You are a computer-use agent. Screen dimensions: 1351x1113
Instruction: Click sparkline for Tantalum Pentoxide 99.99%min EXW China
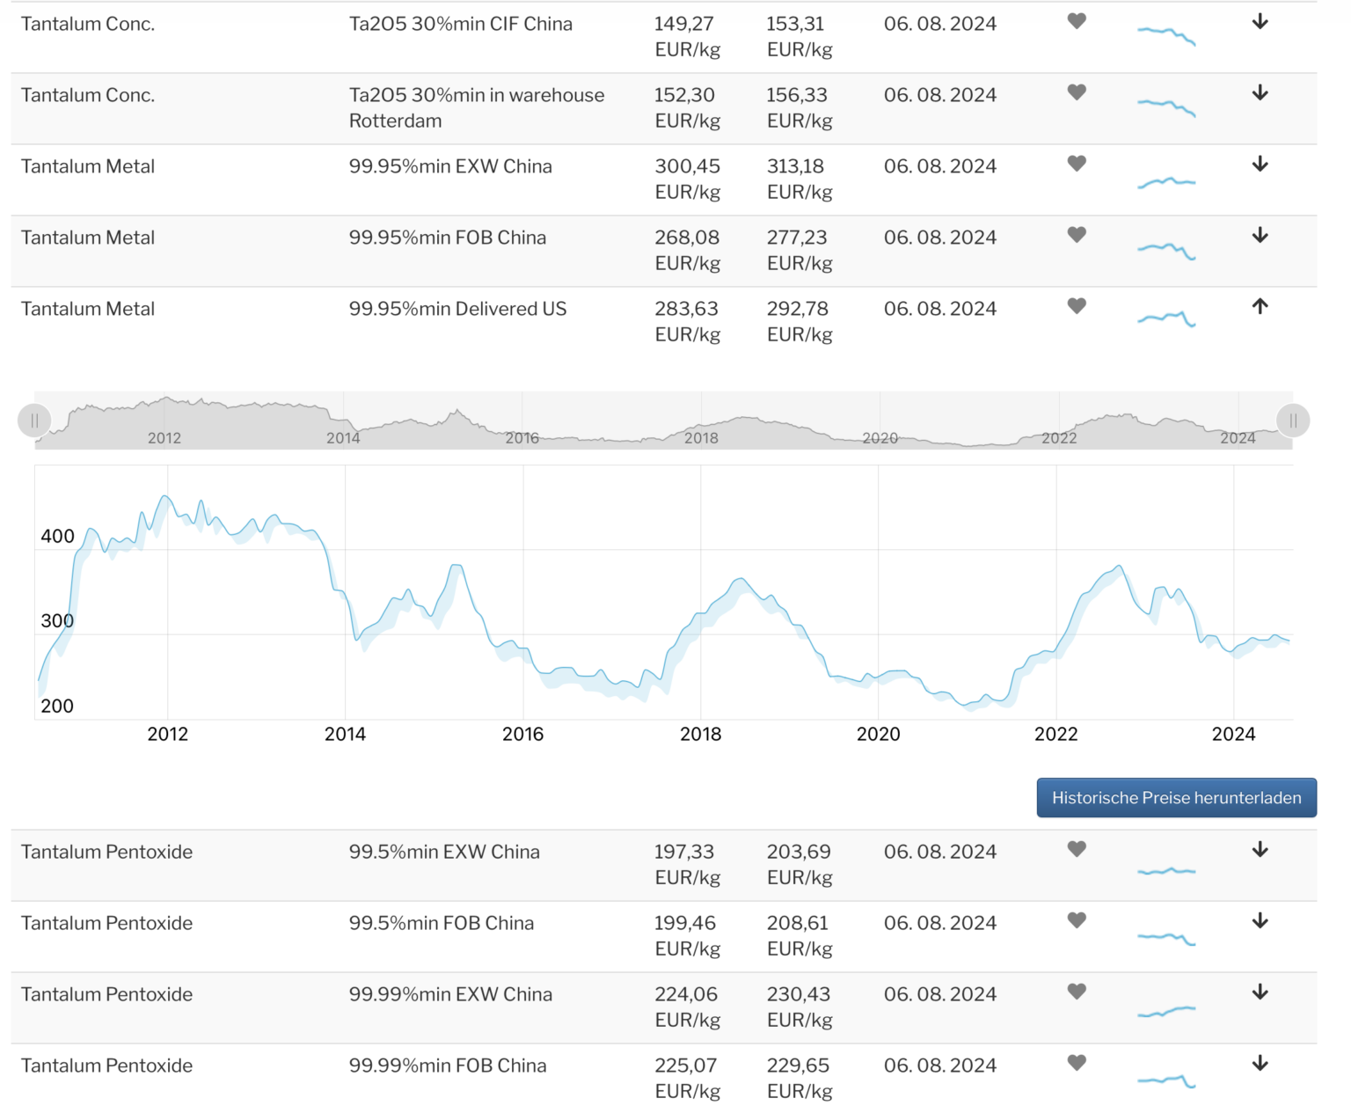point(1166,1011)
